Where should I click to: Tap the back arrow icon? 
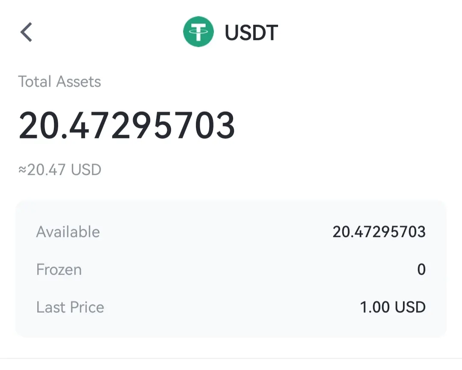click(26, 32)
